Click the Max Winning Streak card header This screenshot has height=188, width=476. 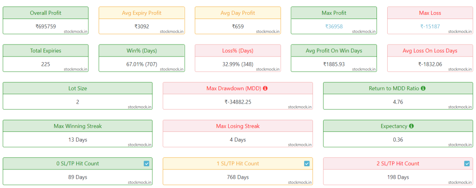point(78,126)
